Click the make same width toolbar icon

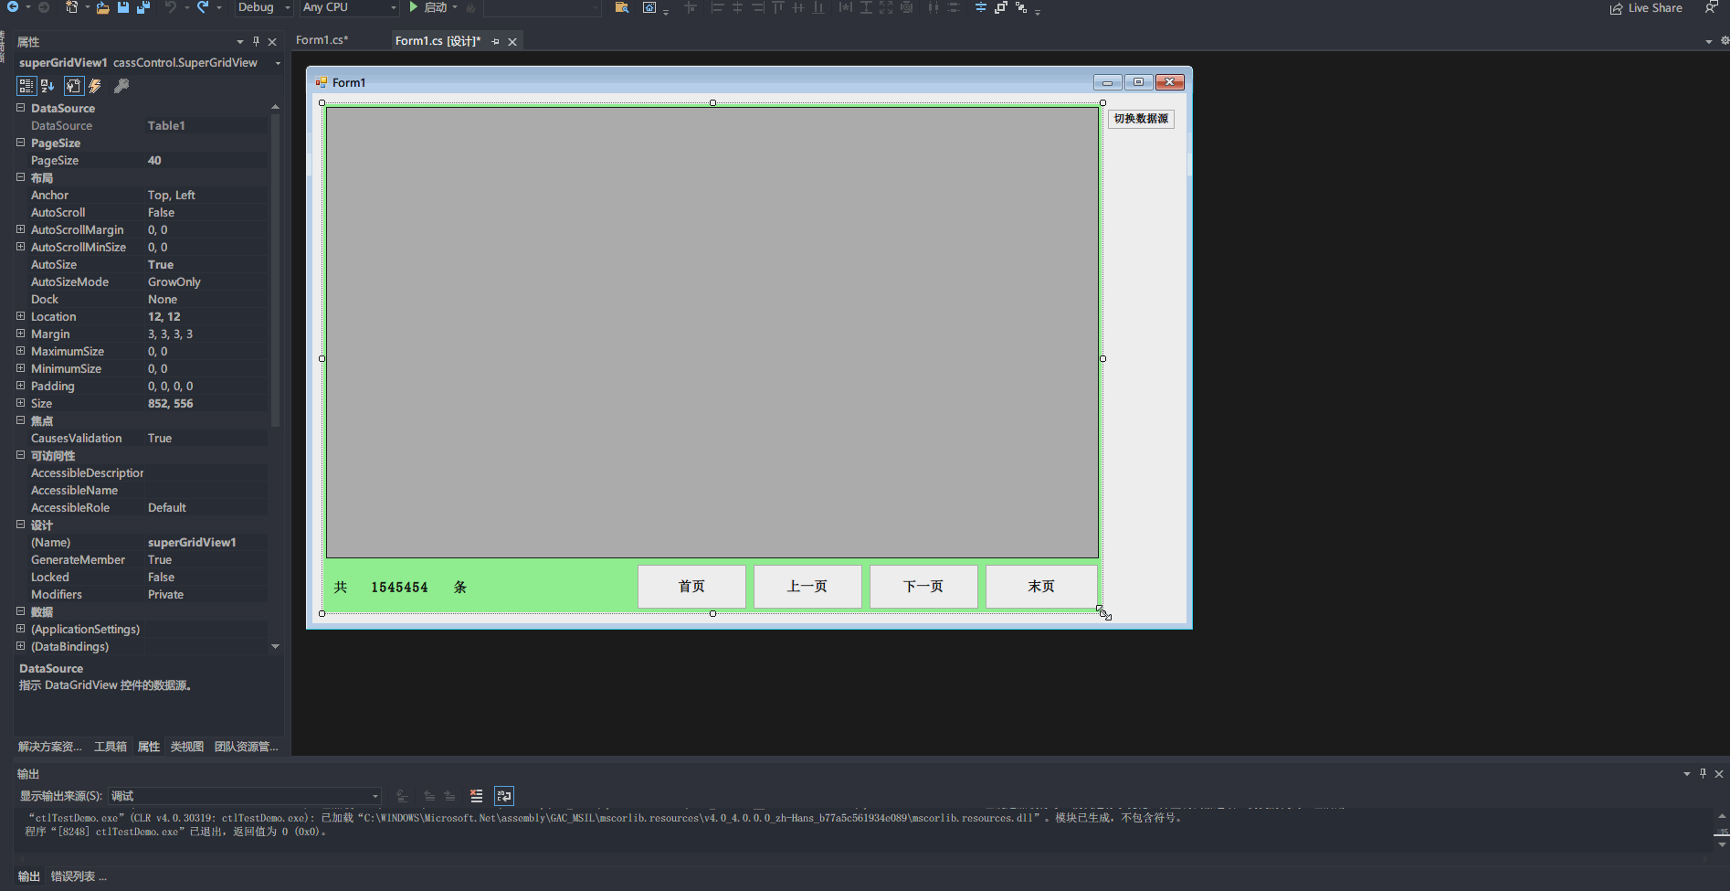[x=846, y=7]
